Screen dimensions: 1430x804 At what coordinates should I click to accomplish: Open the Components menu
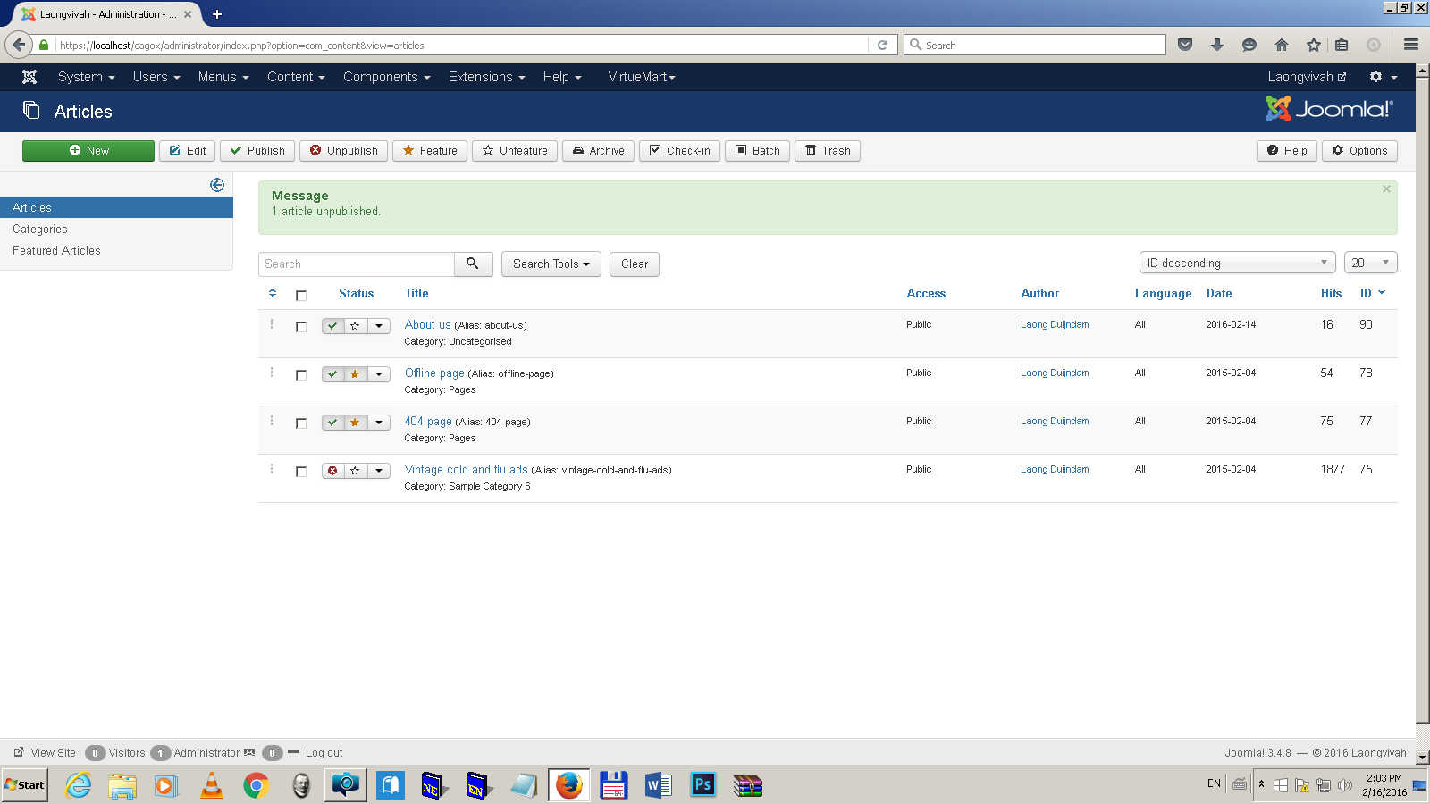(387, 77)
